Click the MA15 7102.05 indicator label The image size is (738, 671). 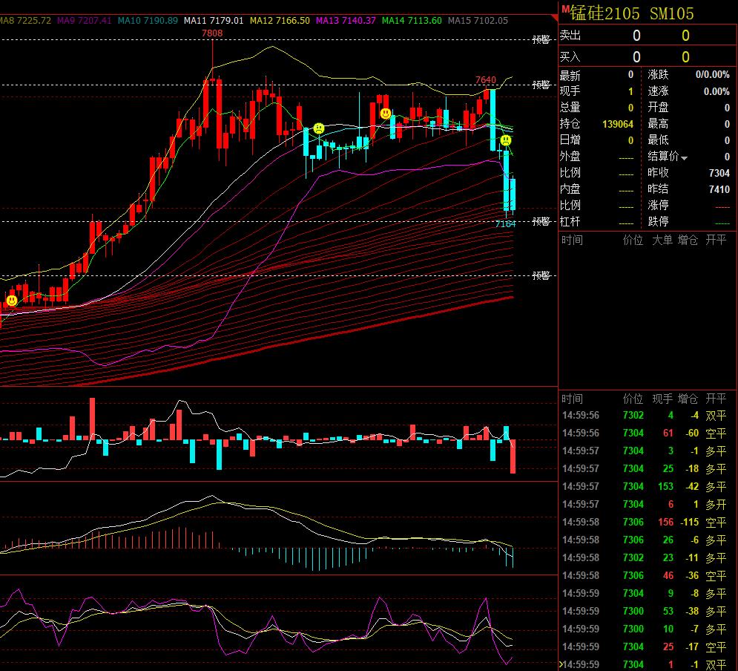[x=478, y=20]
